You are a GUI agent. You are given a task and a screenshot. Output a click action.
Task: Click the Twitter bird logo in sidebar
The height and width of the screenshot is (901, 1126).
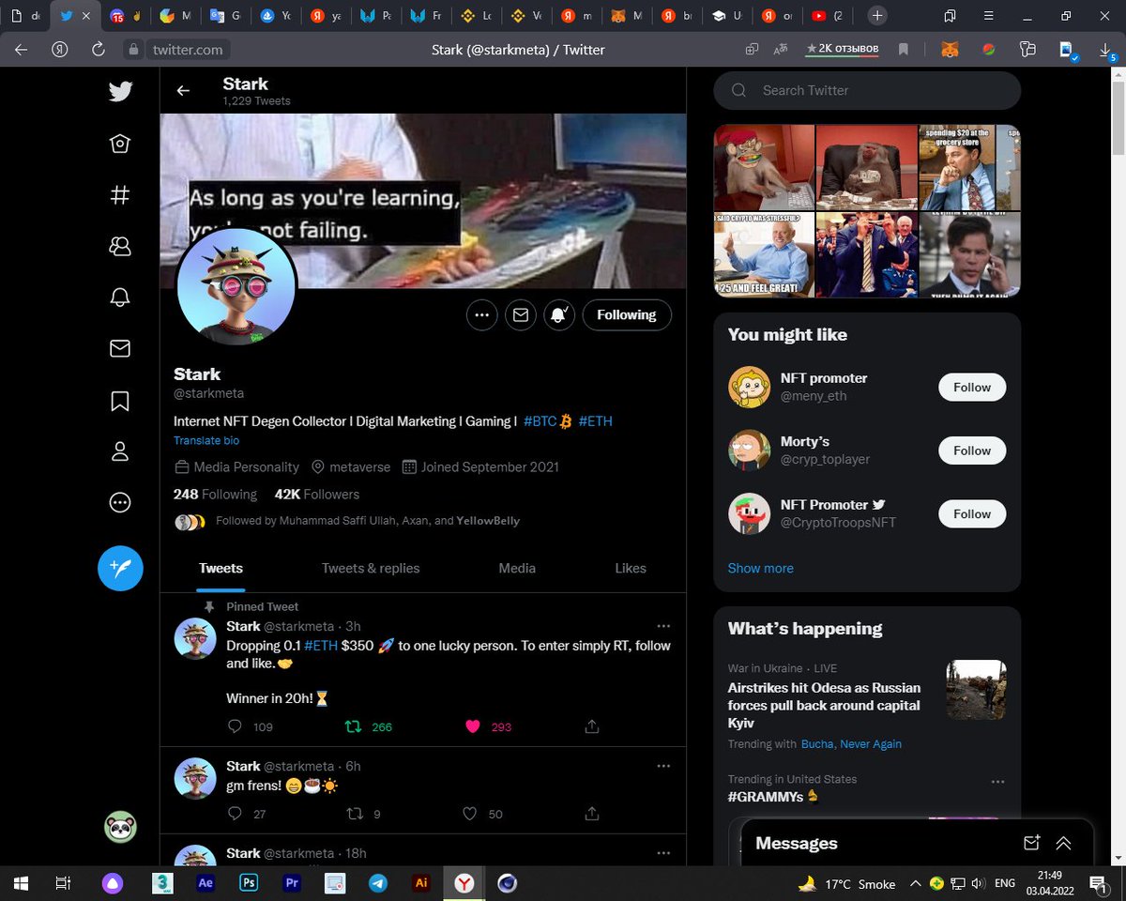point(120,91)
